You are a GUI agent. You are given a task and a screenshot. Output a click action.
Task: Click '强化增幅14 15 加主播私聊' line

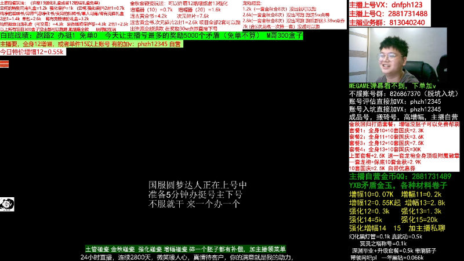click(397, 228)
